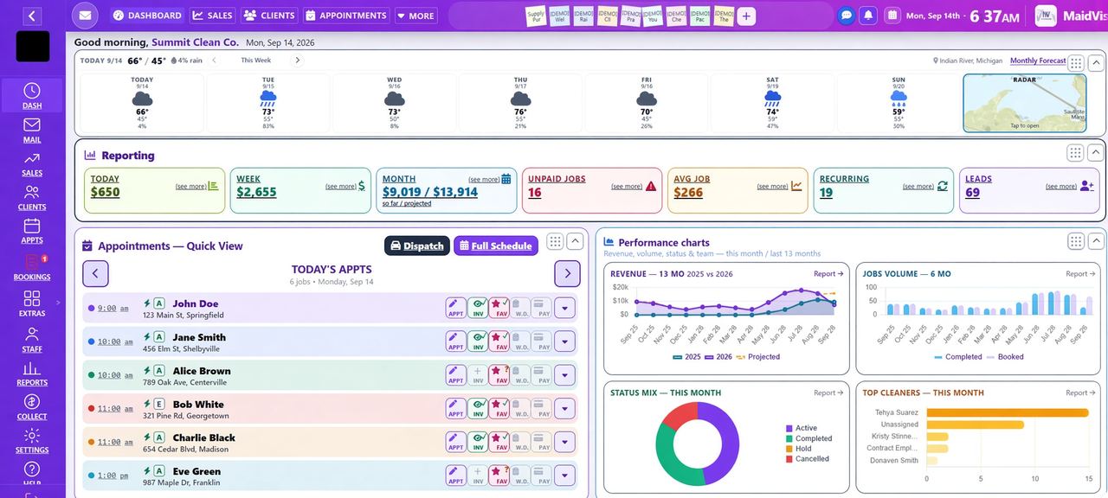This screenshot has width=1108, height=498.
Task: Open the calendar icon beside the date
Action: pos(892,16)
